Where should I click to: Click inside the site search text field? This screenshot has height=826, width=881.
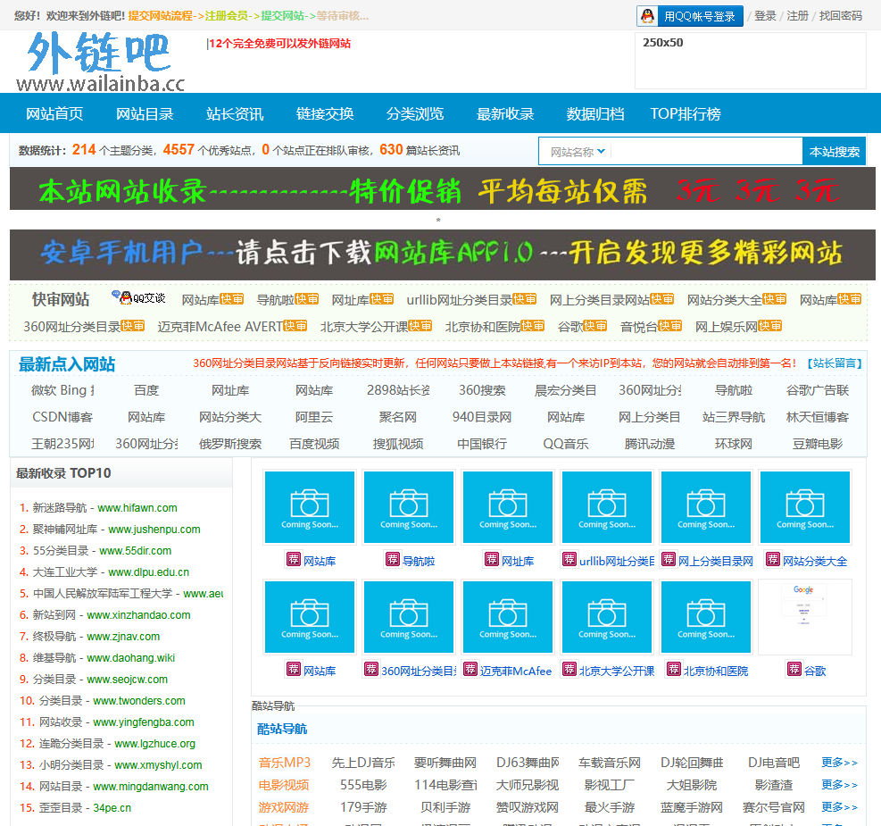tap(705, 152)
